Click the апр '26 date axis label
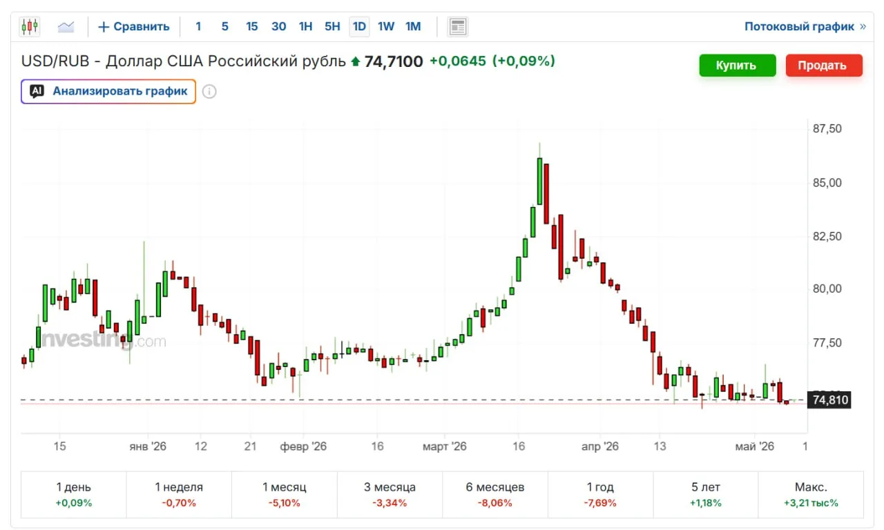The width and height of the screenshot is (884, 530). click(x=600, y=446)
